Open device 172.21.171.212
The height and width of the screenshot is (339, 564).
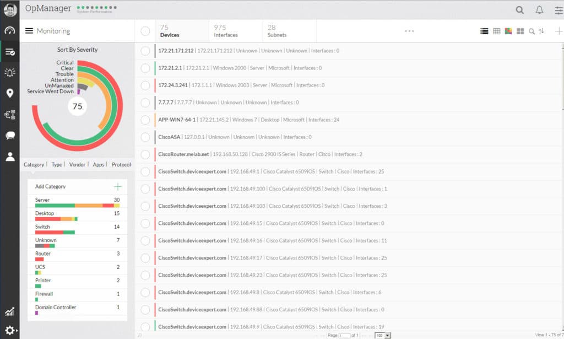[x=176, y=51]
